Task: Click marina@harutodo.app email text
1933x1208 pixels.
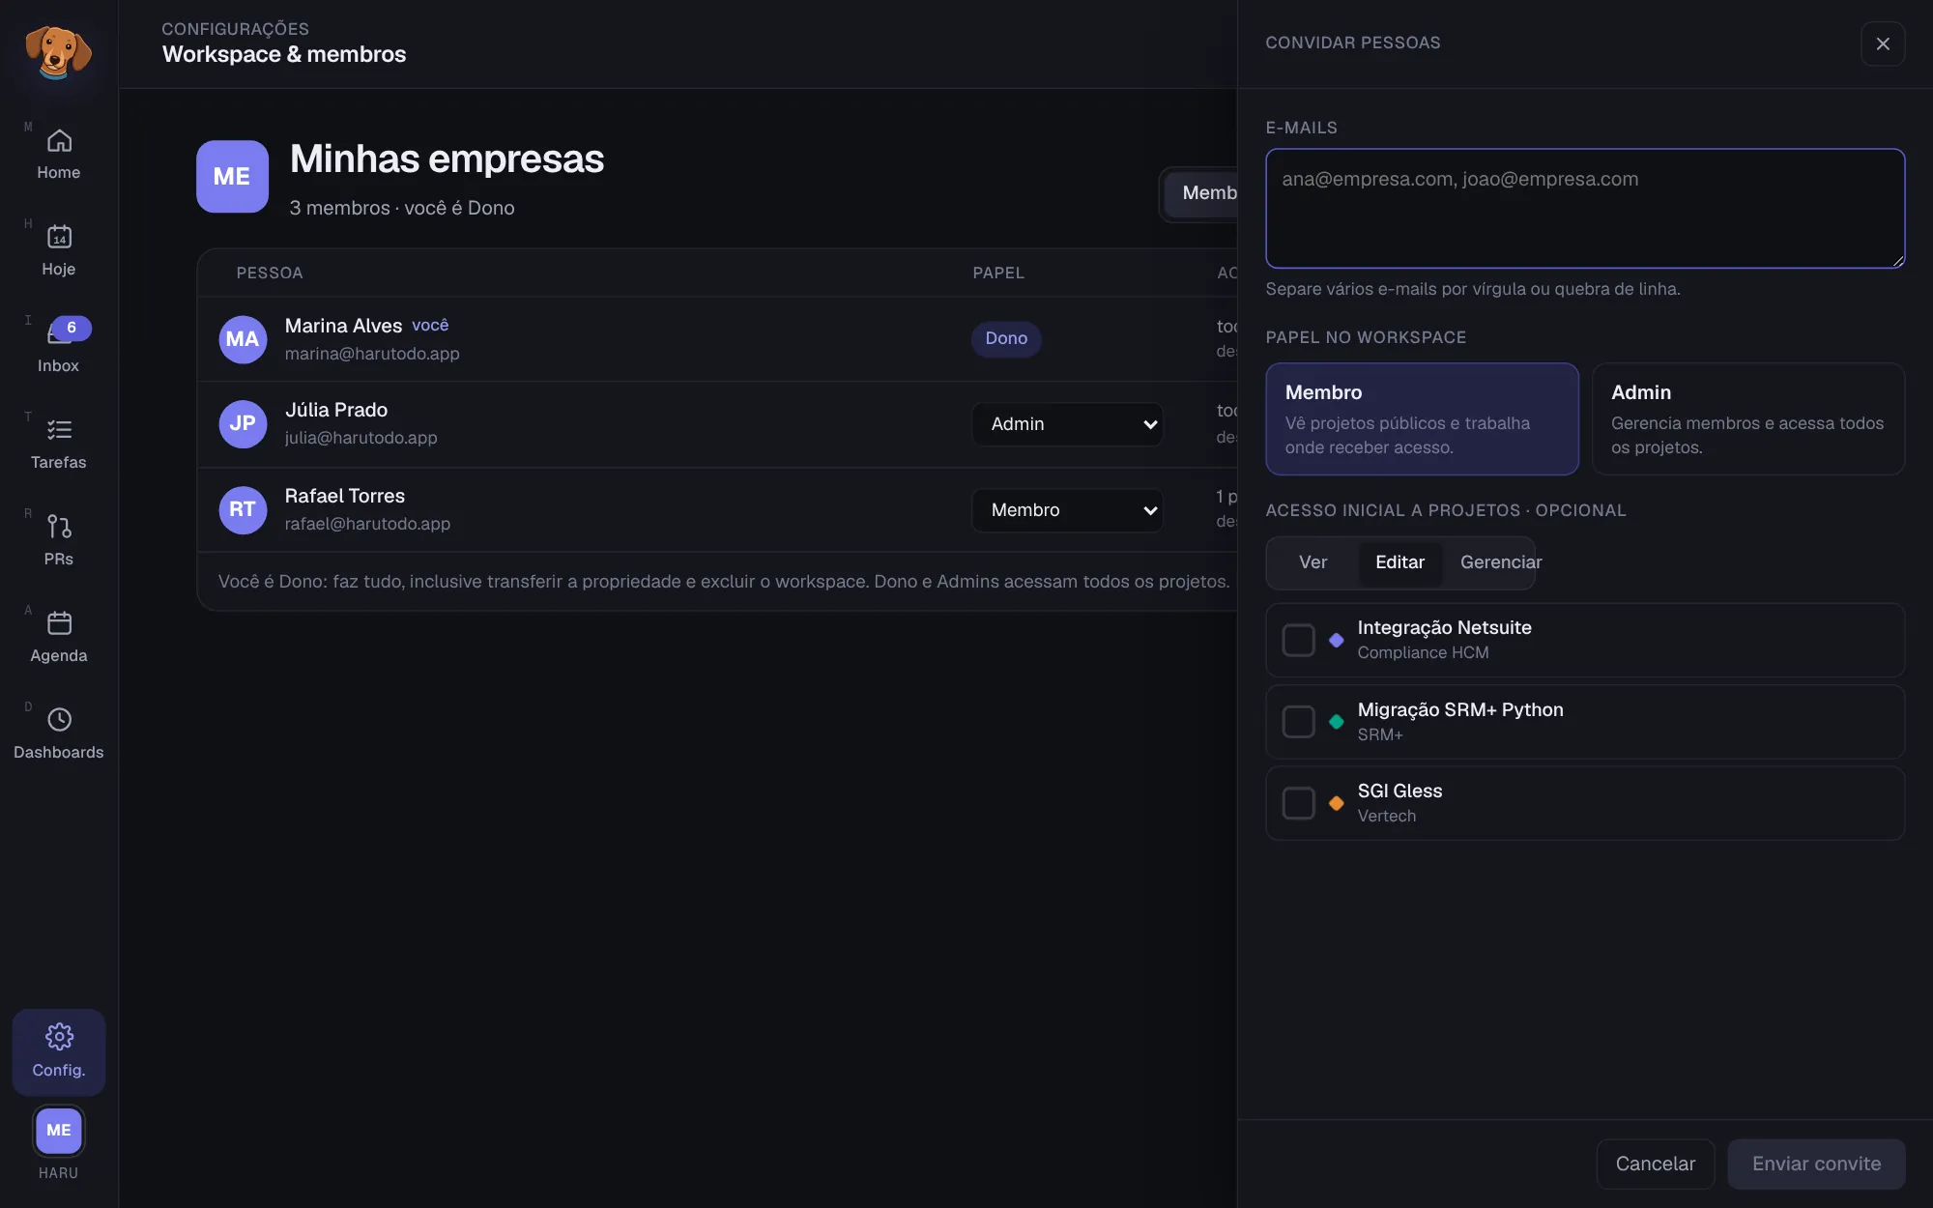Action: (372, 354)
